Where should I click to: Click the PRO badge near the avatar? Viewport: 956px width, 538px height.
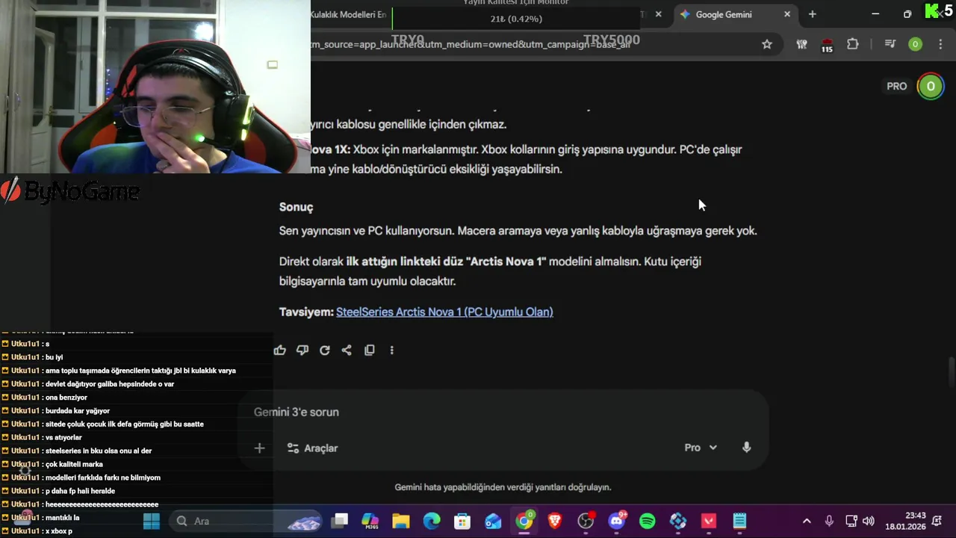896,86
